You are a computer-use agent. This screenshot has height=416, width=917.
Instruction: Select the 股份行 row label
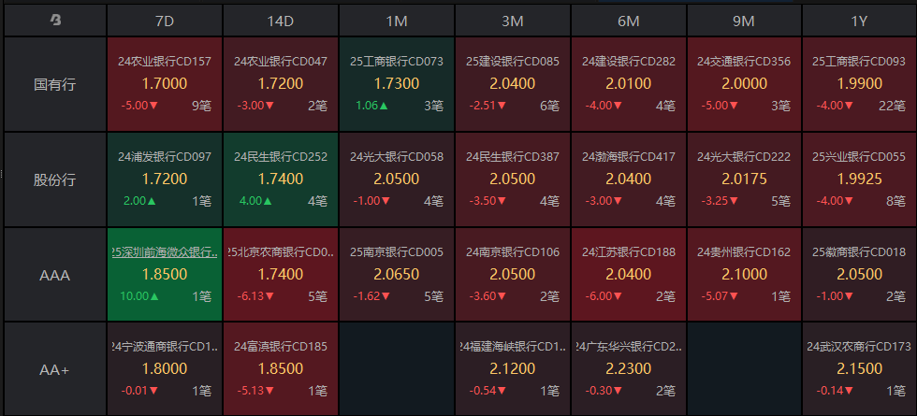click(x=55, y=179)
